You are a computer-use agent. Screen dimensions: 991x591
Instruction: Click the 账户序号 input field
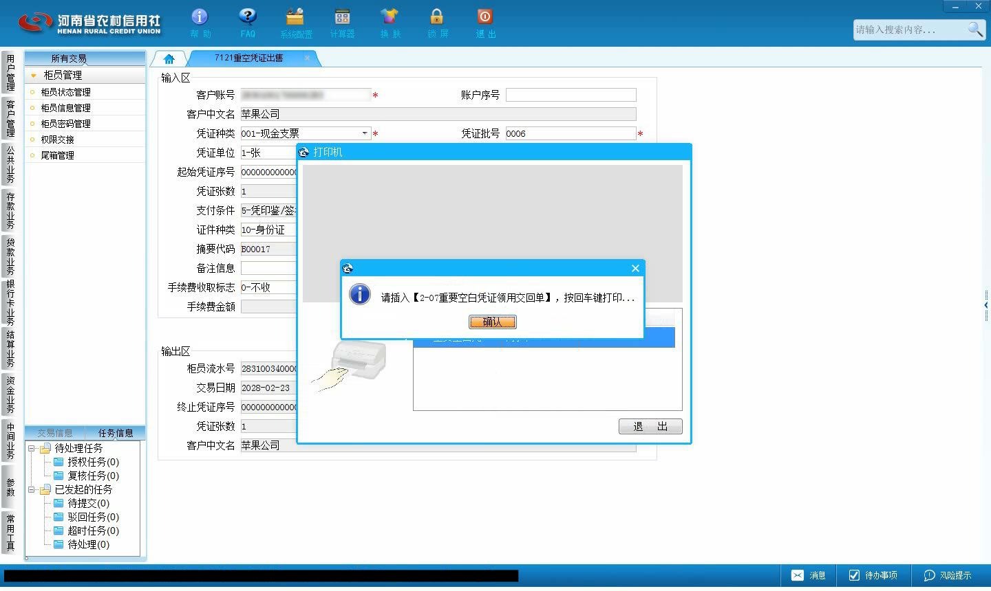[x=571, y=95]
